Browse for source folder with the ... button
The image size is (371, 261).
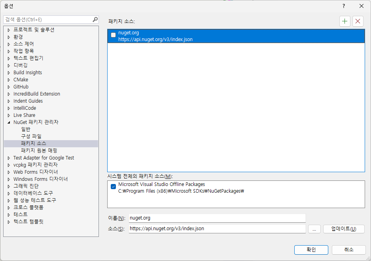click(x=314, y=229)
